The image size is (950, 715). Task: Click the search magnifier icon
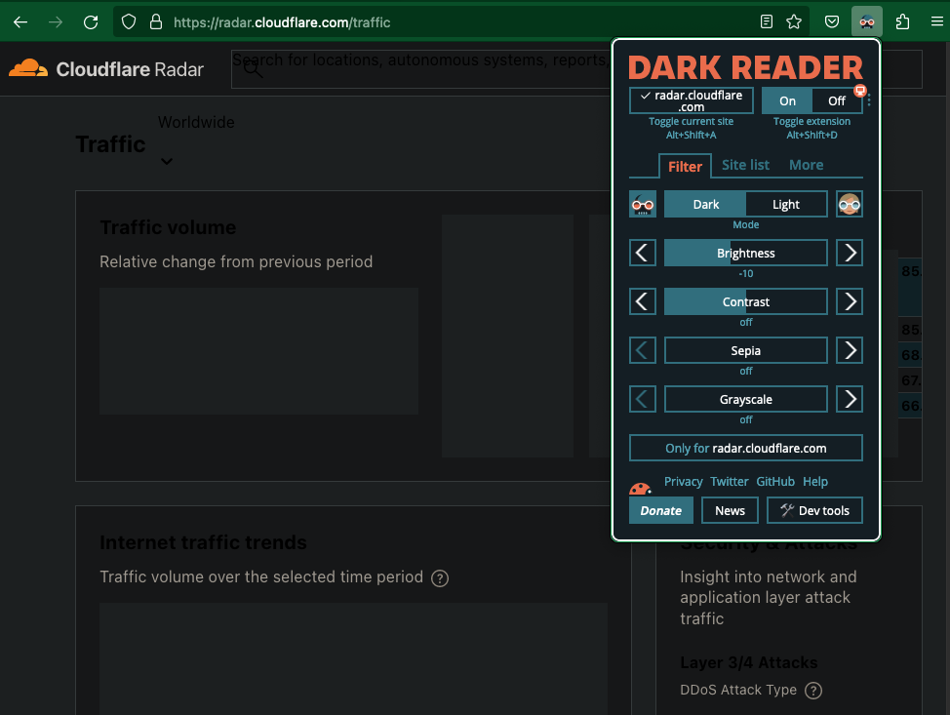(x=252, y=69)
